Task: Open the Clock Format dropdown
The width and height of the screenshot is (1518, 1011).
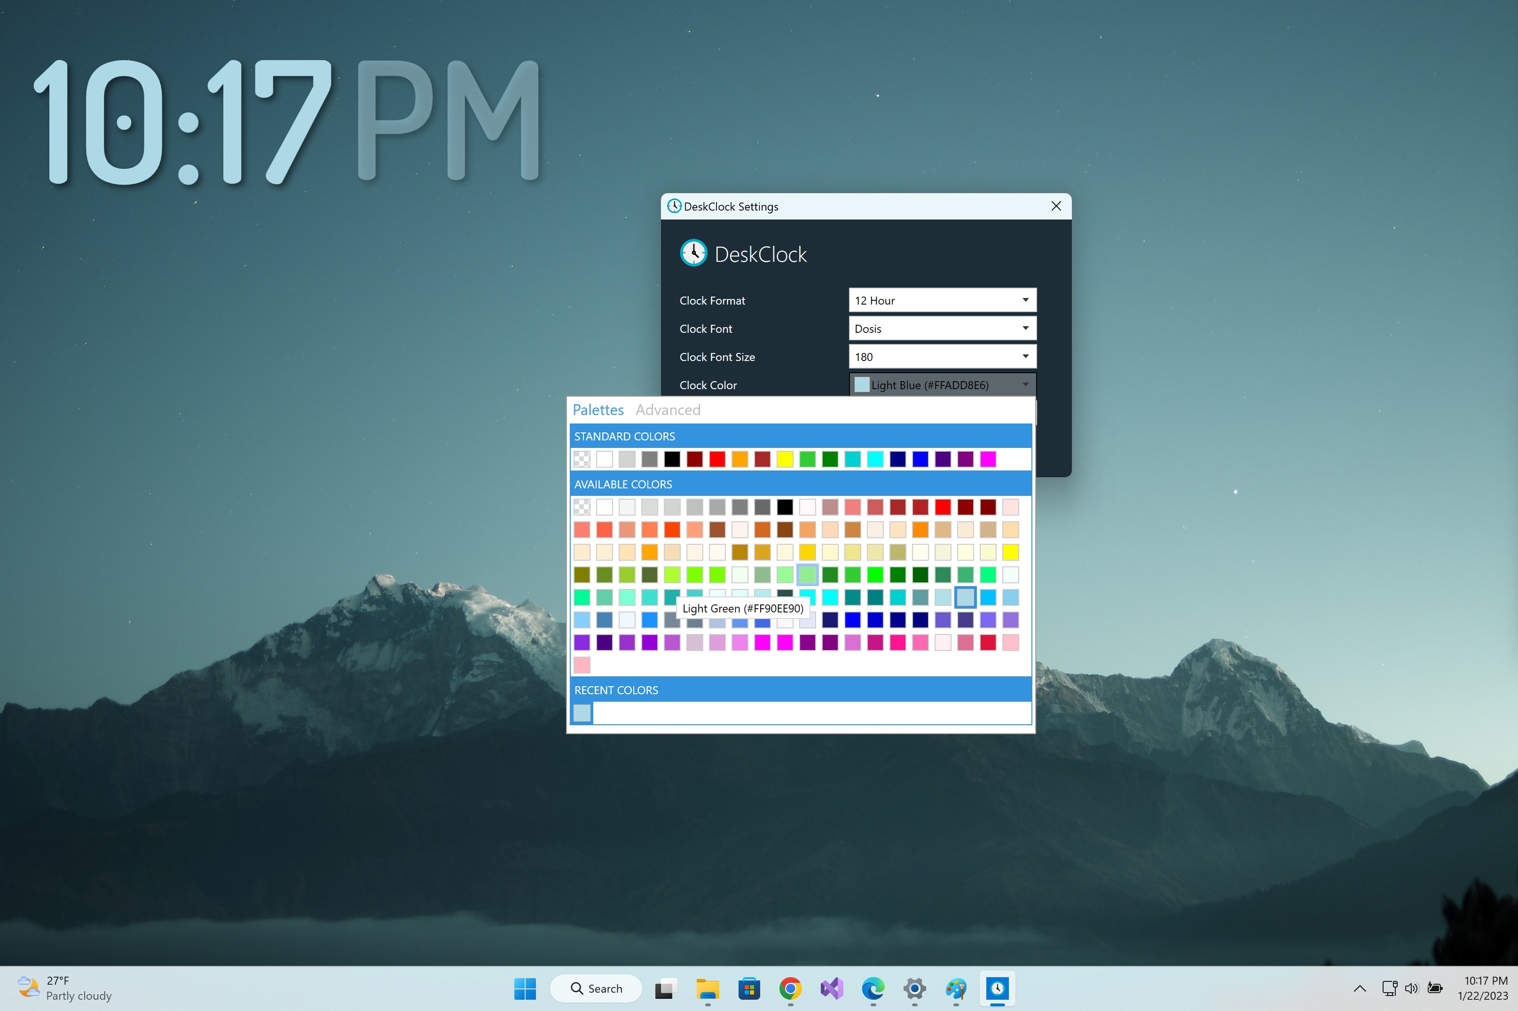Action: point(941,300)
